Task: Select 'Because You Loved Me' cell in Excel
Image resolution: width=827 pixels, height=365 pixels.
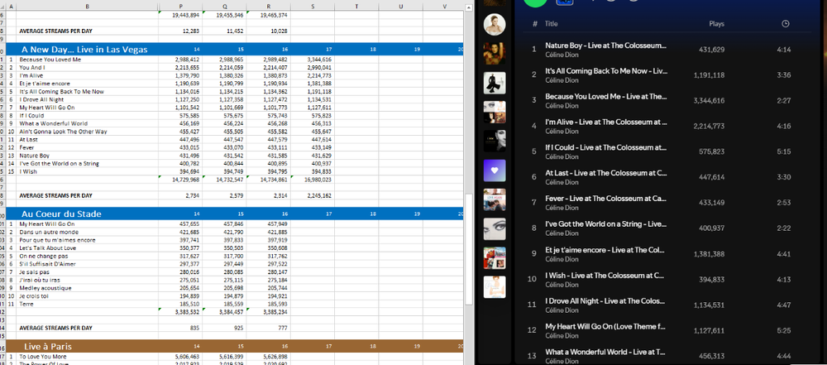Action: [x=87, y=60]
